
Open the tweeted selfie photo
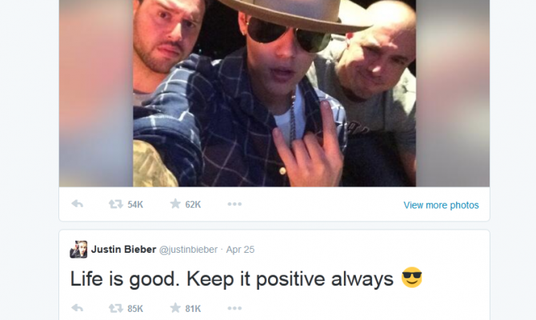(x=274, y=94)
